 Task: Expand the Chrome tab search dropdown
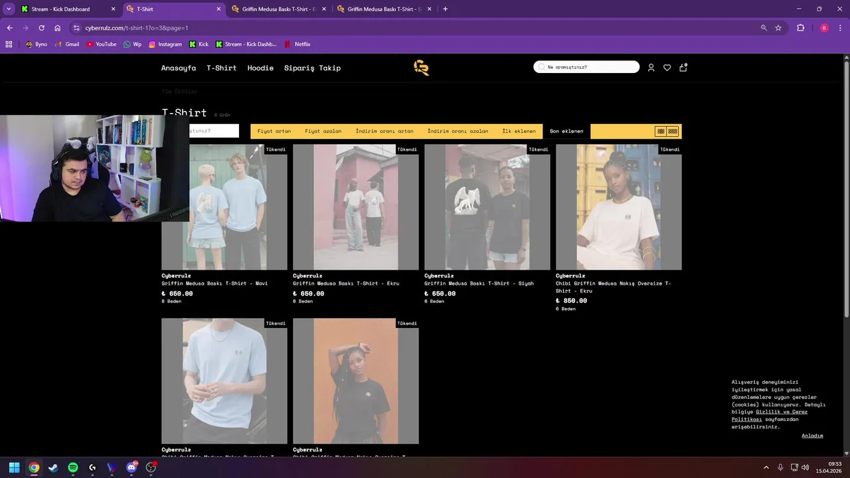[x=9, y=9]
